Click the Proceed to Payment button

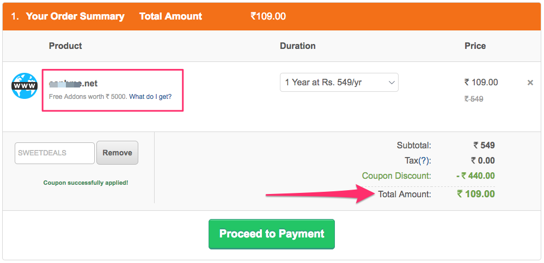[x=272, y=234]
